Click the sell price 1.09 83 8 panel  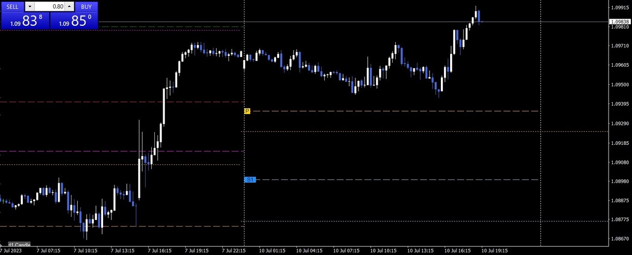25,21
